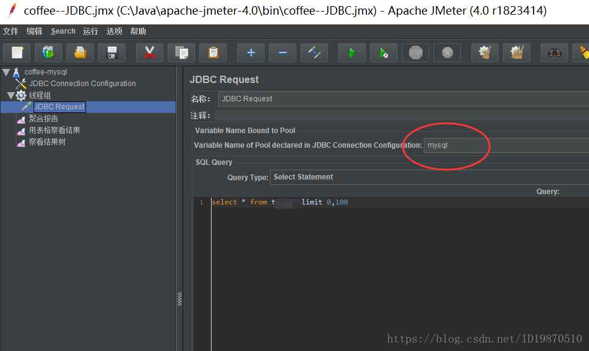Screen dimensions: 589x351
Task: Select 察看结果树 listener in tree
Action: tap(48, 142)
